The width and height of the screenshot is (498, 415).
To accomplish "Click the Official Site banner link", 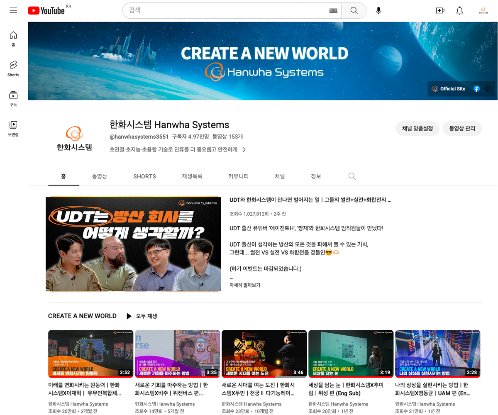I will pyautogui.click(x=449, y=89).
